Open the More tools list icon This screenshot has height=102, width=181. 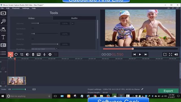pos(3,53)
